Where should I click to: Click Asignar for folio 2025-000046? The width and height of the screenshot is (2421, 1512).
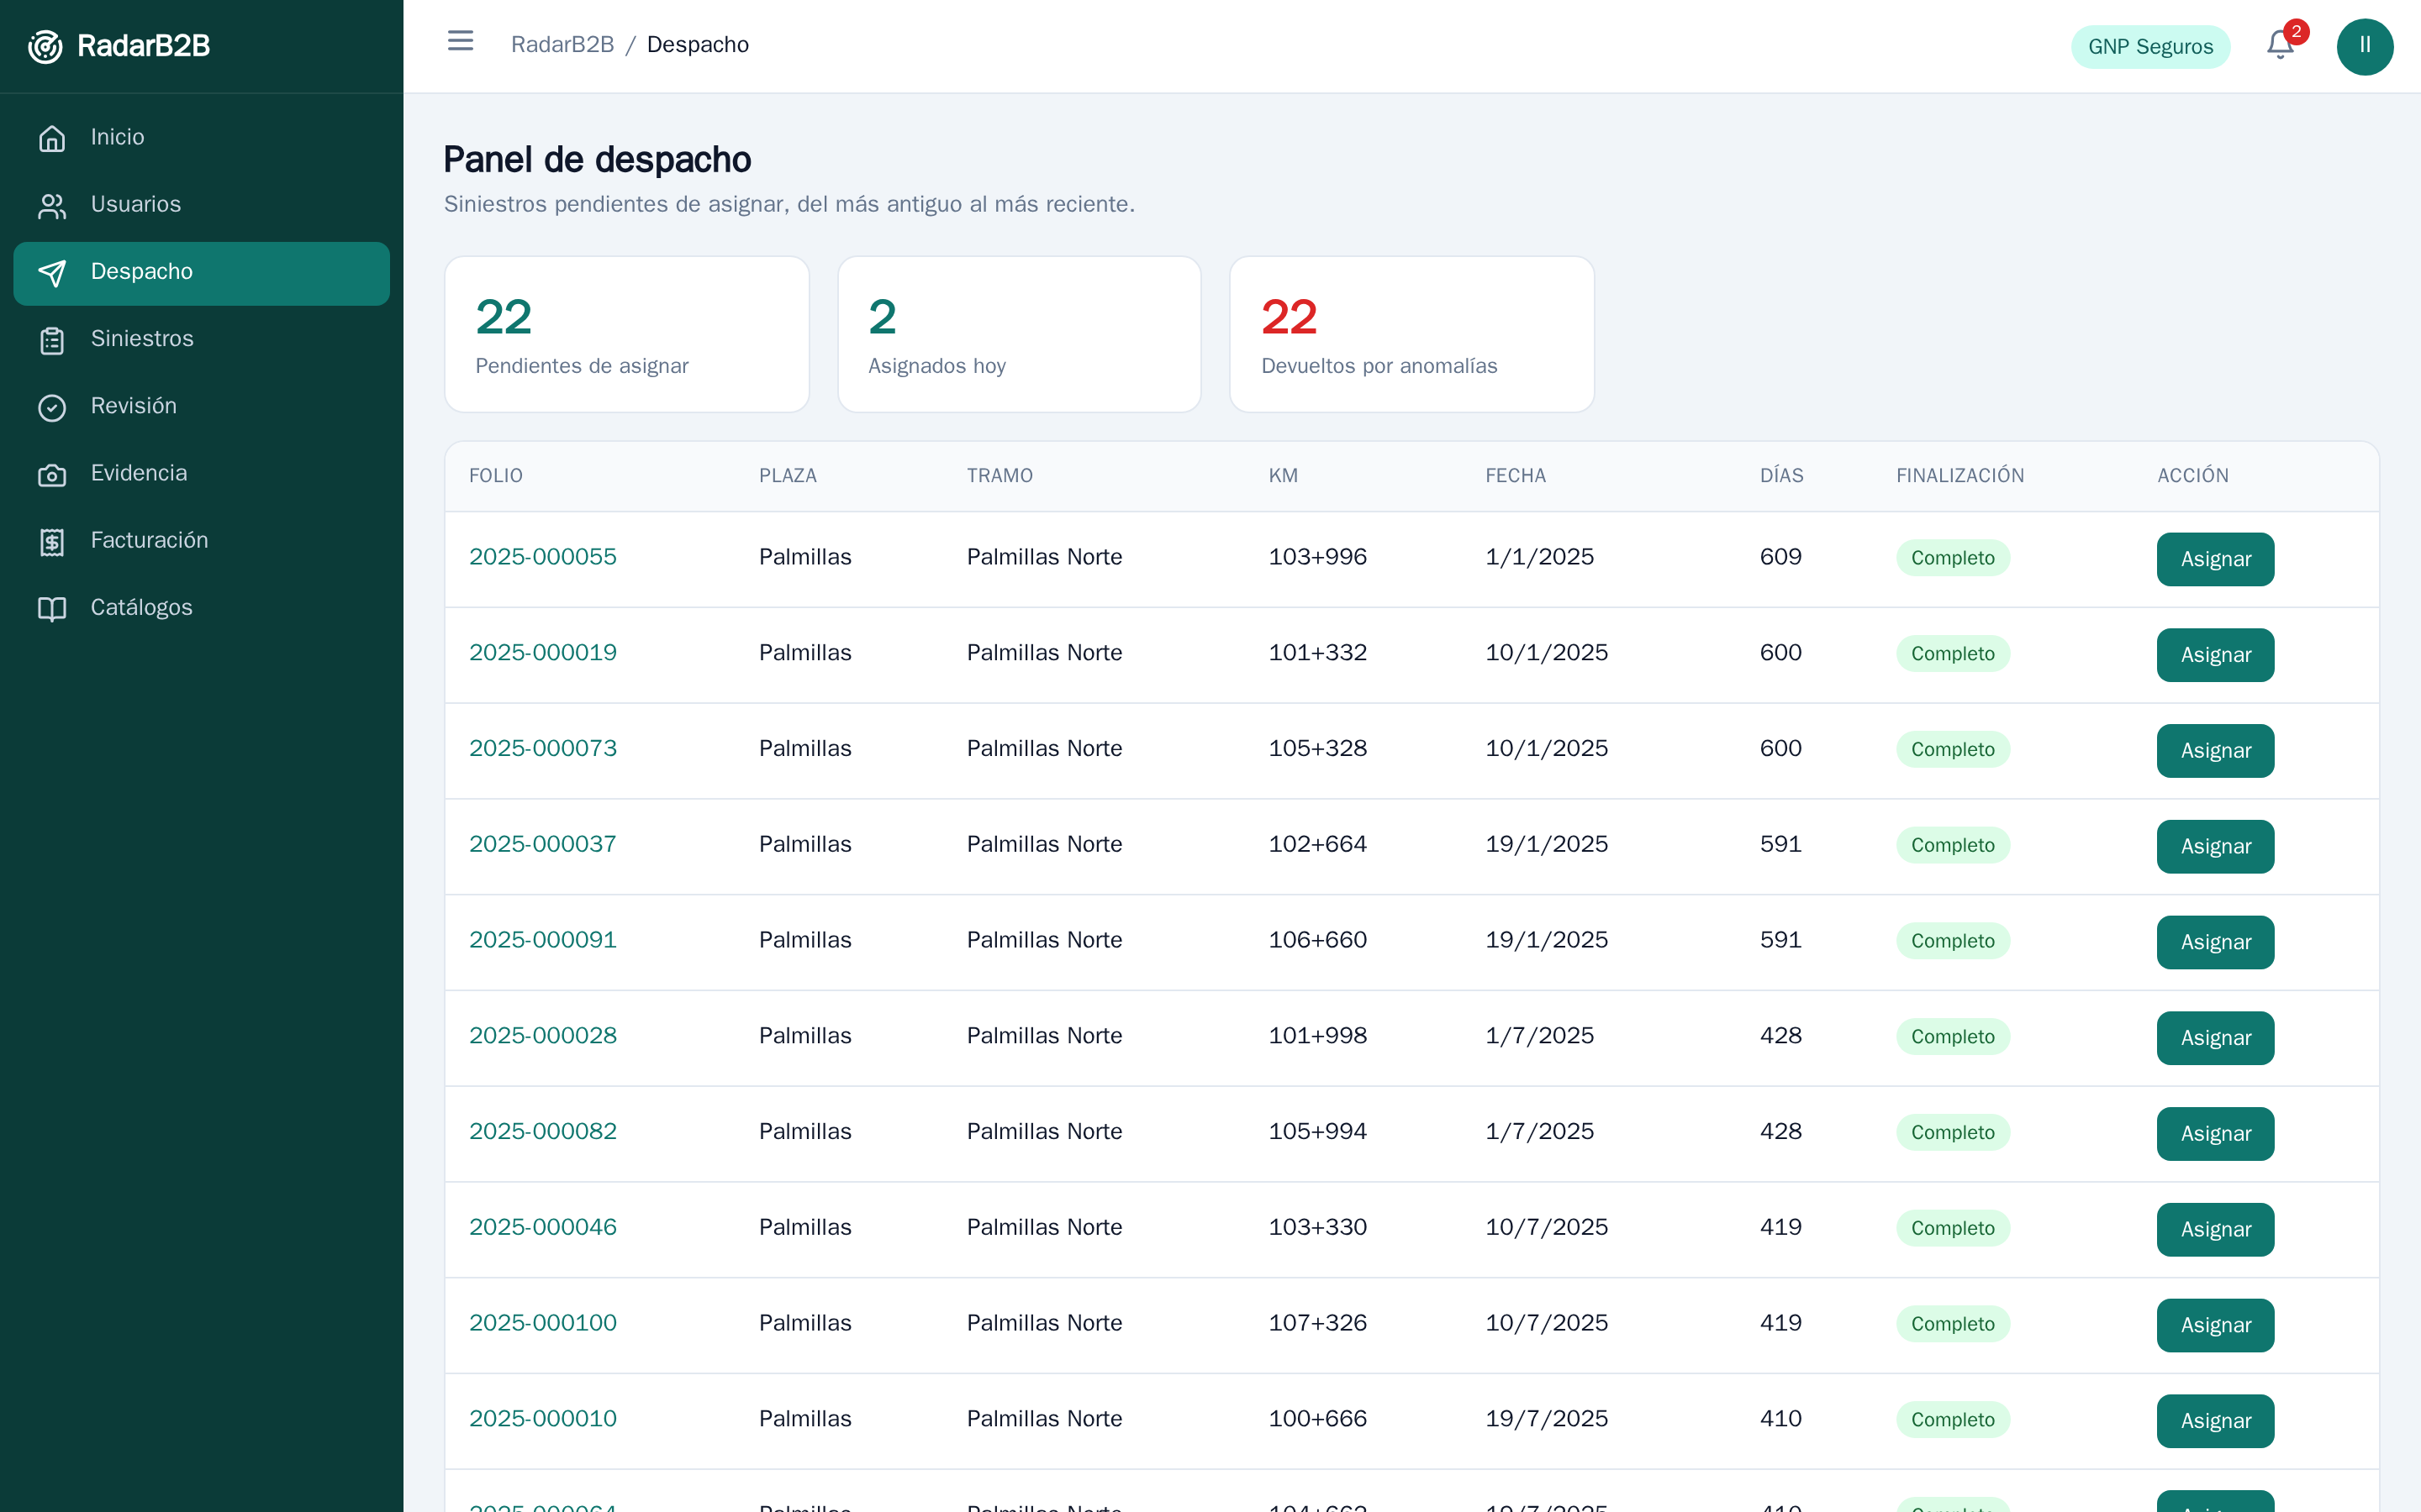pyautogui.click(x=2215, y=1230)
